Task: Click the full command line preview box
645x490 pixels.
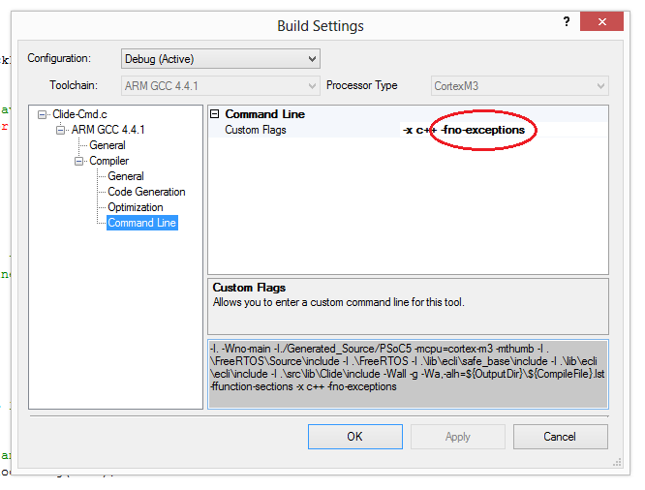Action: tap(408, 373)
